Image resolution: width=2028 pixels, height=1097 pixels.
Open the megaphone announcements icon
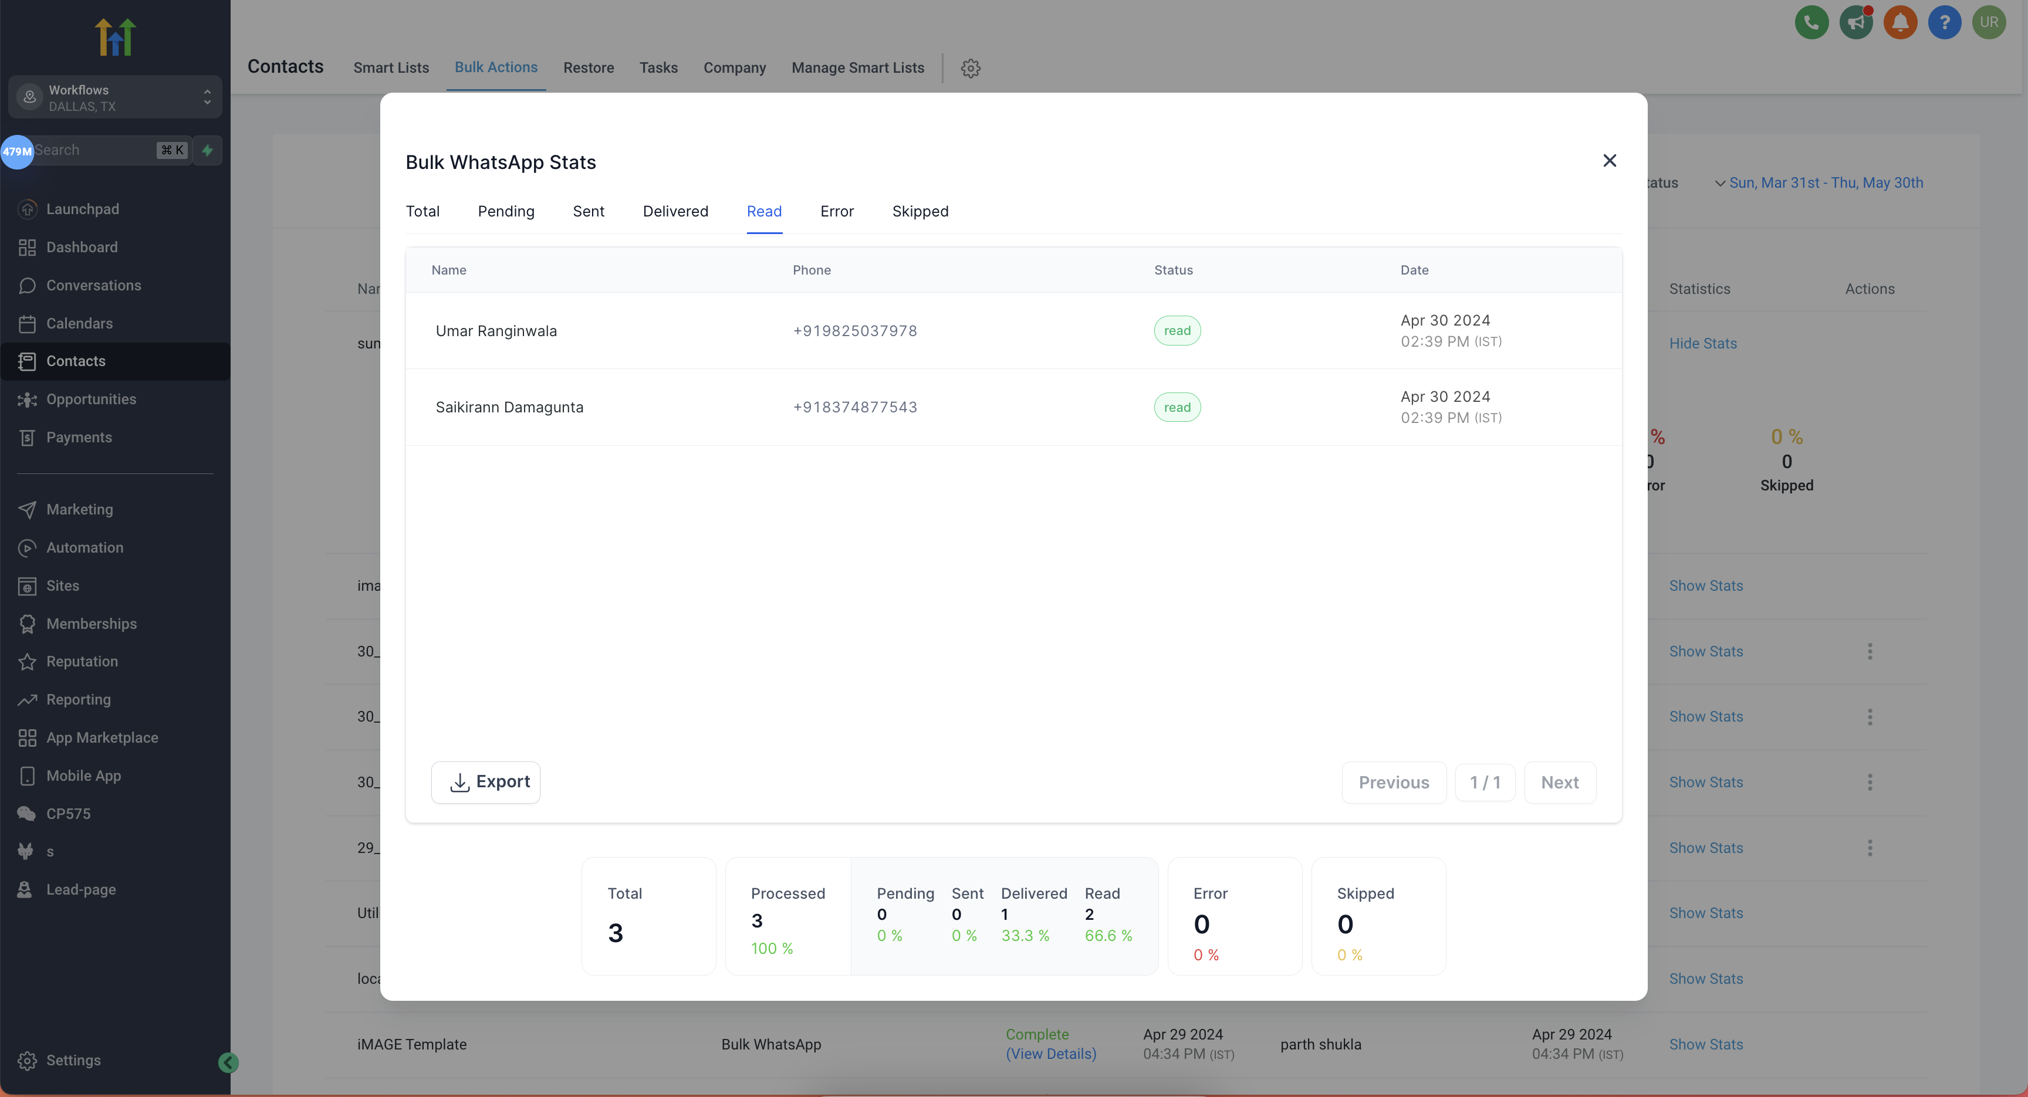[x=1855, y=22]
